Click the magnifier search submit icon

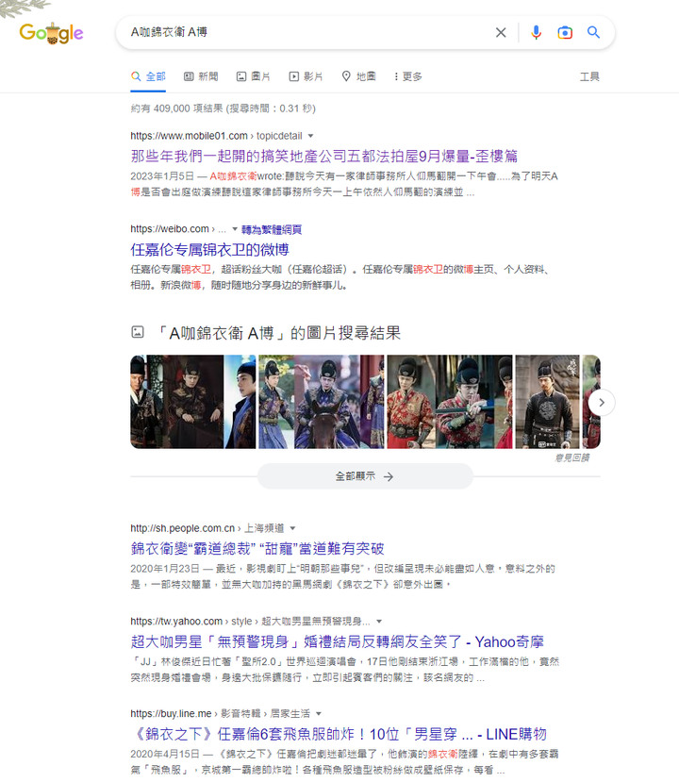pyautogui.click(x=593, y=32)
